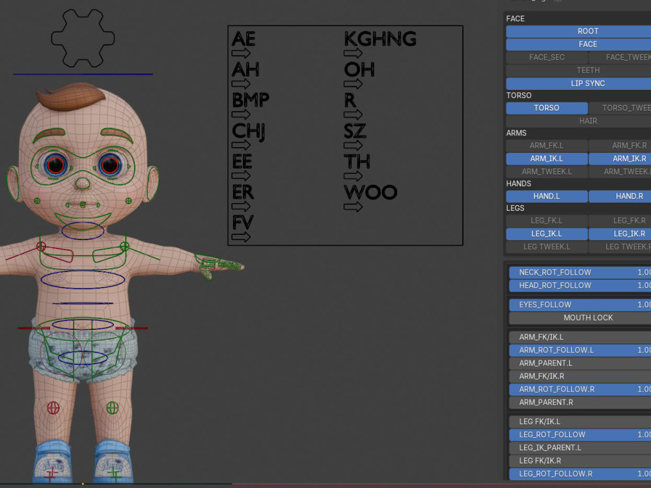Click the LEG FK/IK.R switch field
The height and width of the screenshot is (488, 651).
pos(580,461)
